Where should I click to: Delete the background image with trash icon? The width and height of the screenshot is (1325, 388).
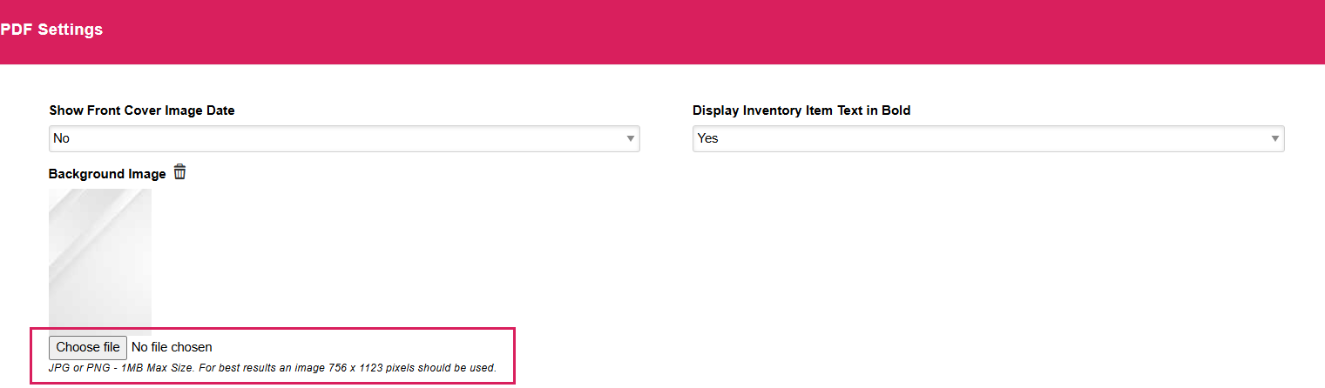point(179,172)
